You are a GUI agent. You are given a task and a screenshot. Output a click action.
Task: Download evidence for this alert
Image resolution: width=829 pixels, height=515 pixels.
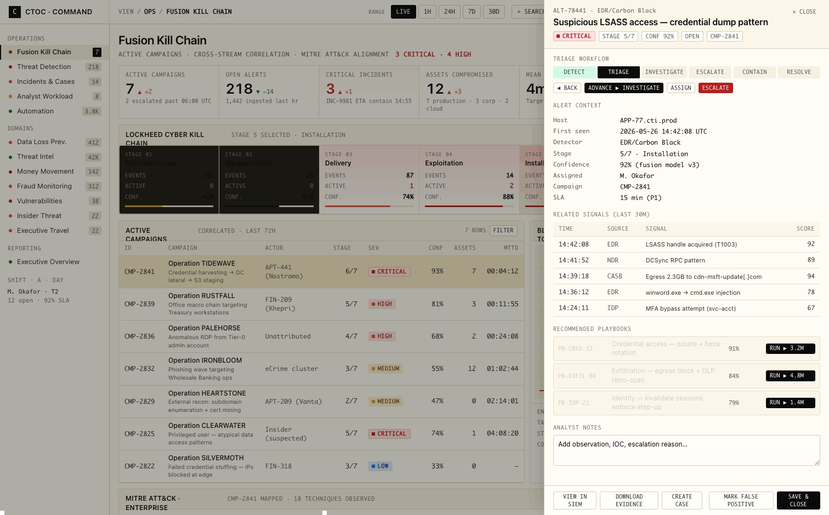629,500
